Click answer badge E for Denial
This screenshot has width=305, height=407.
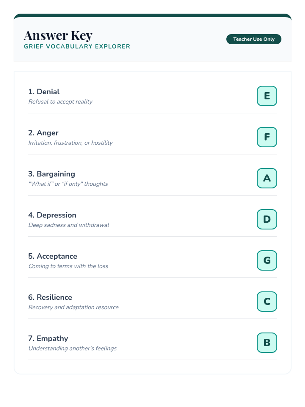[x=267, y=96]
